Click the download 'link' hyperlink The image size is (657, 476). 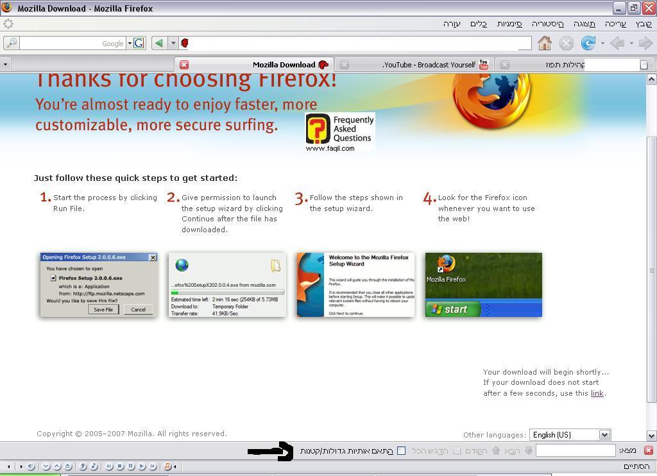[597, 393]
